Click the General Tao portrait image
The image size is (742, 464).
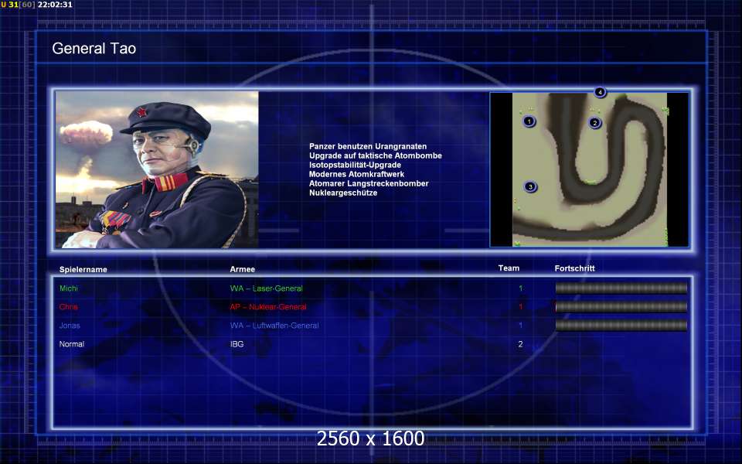157,169
